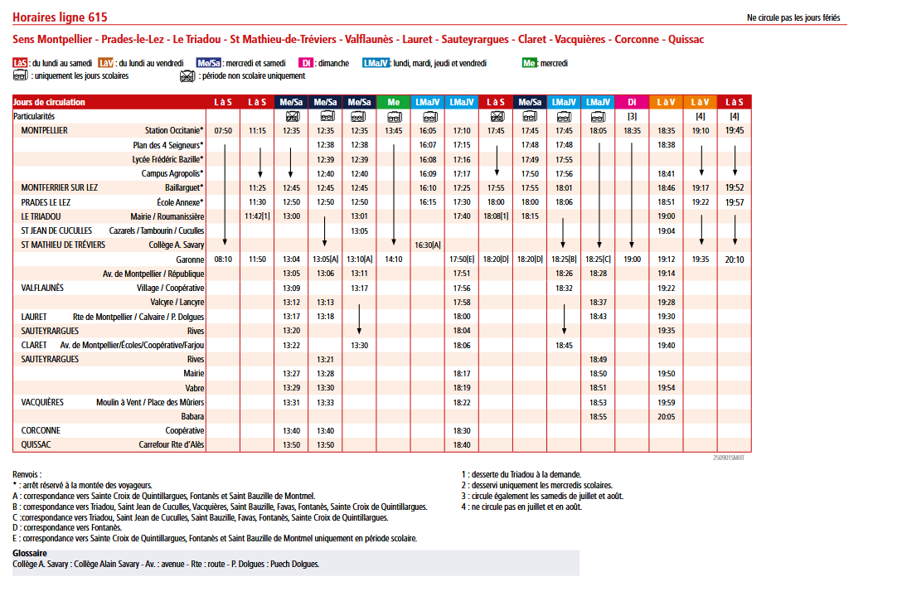Click the school-days-only bus icon in the legend

tap(21, 75)
